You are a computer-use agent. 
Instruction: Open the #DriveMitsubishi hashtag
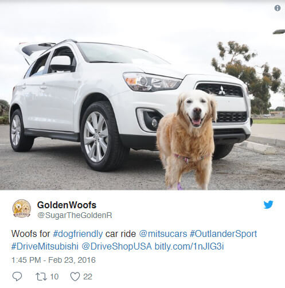[45, 246]
